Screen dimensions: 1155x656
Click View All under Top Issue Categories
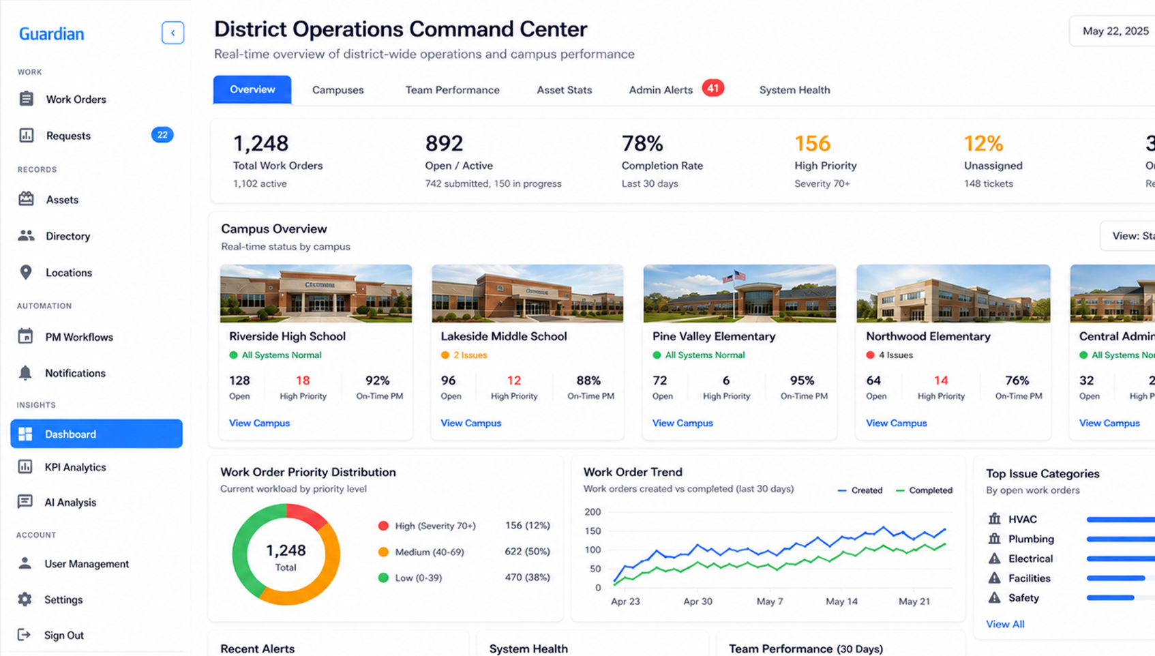coord(1005,624)
